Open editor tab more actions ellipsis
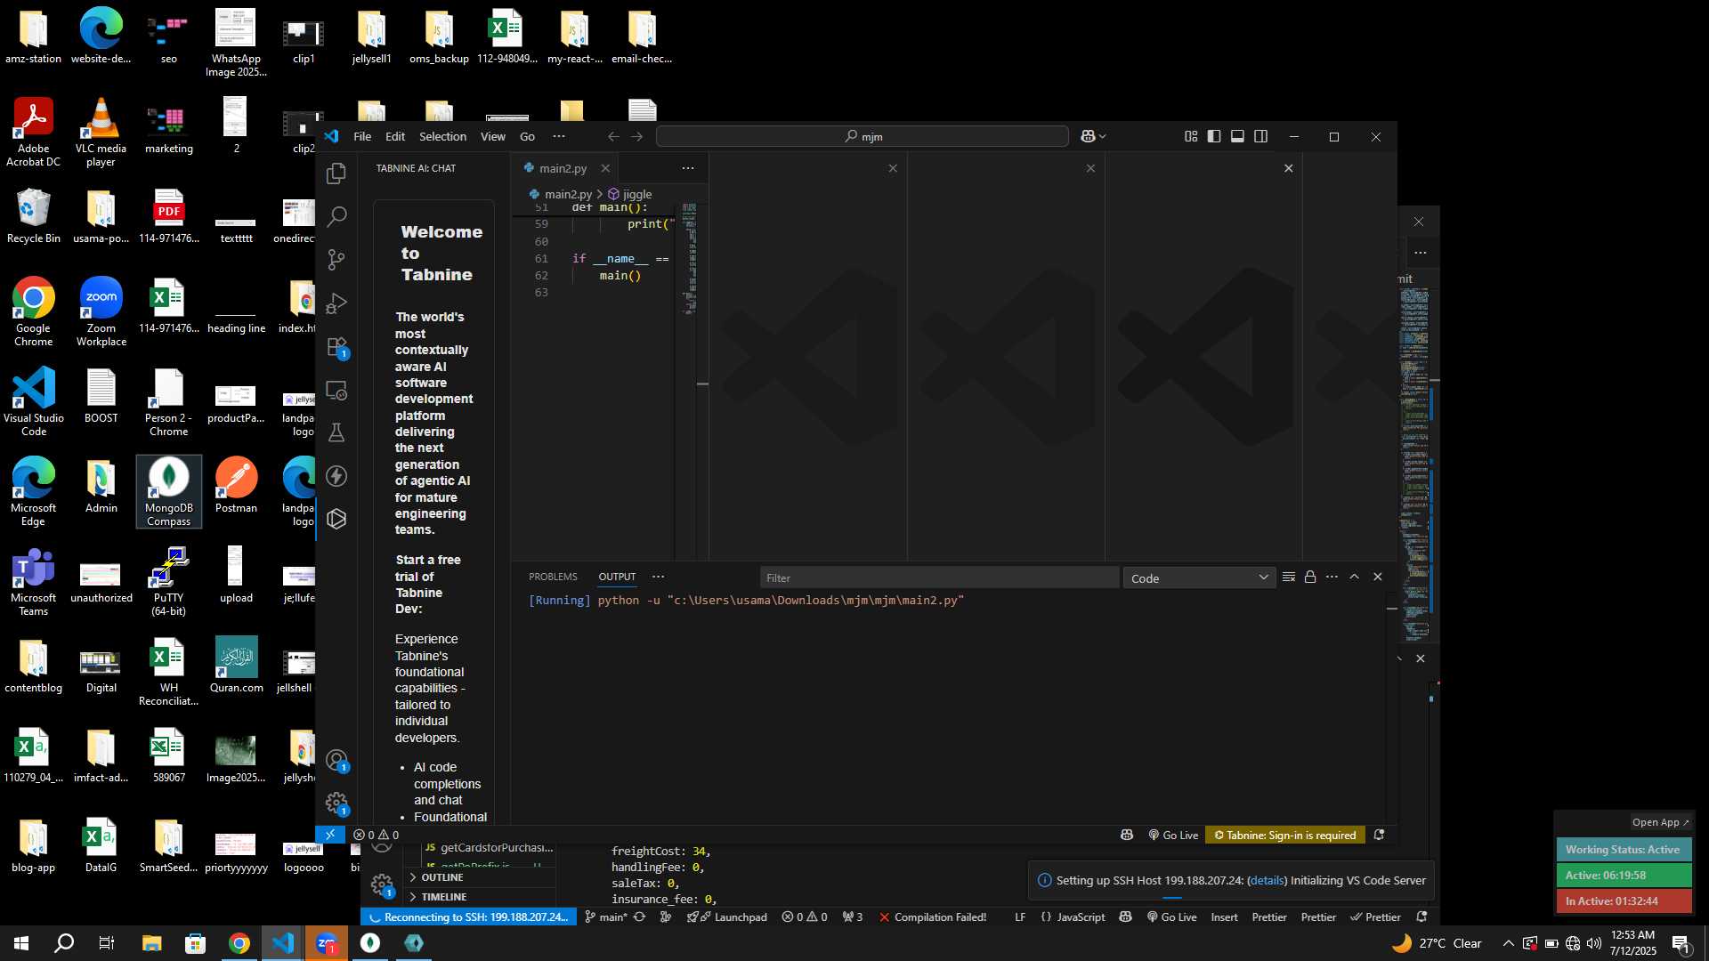Viewport: 1709px width, 961px height. point(688,168)
